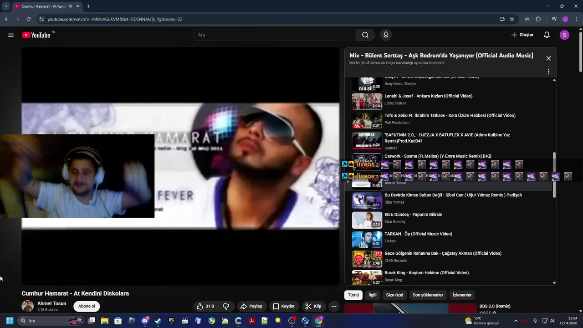Dislike the video
This screenshot has height=328, width=583.
click(226, 306)
